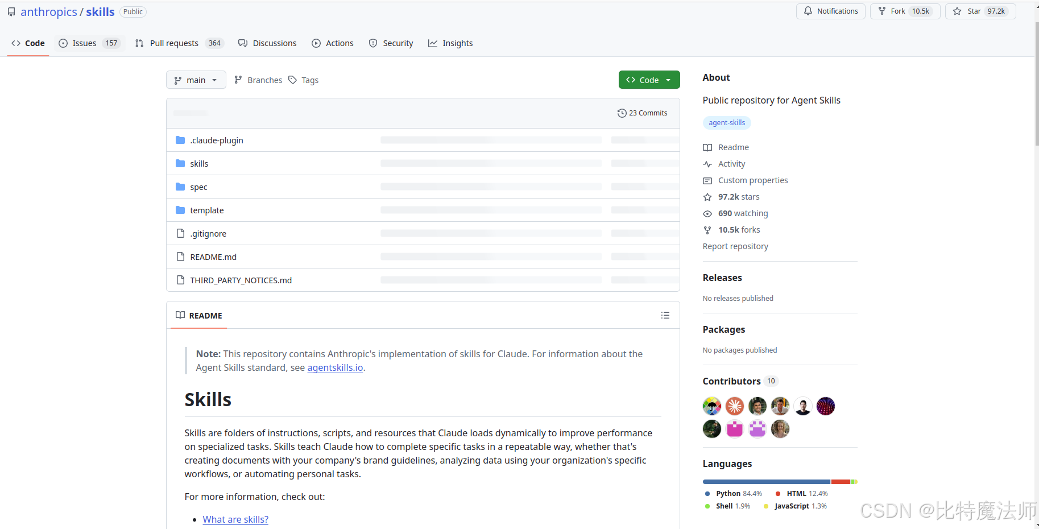Open the skills repository name link
The image size is (1039, 529).
(x=100, y=12)
